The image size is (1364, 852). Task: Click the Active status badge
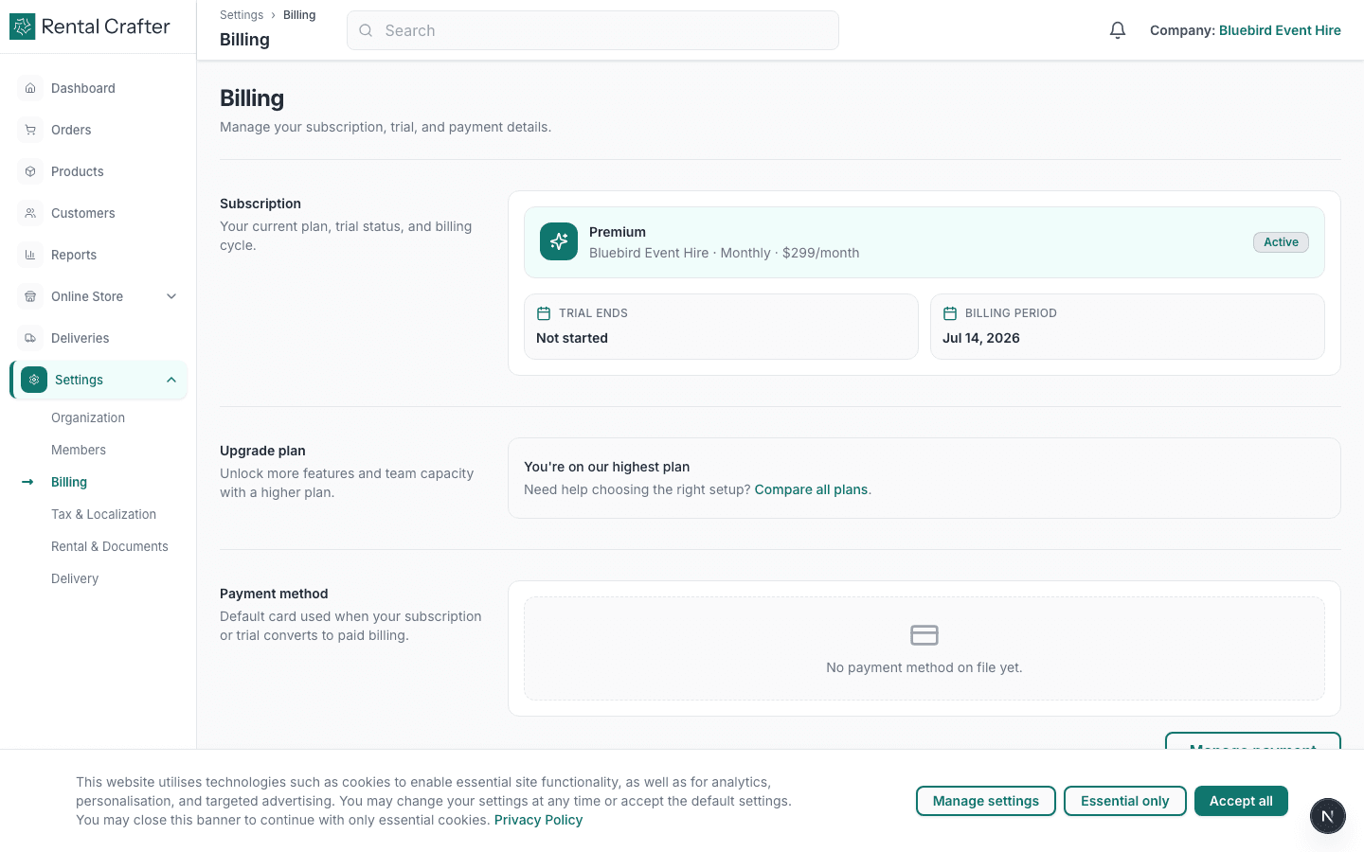(1282, 242)
